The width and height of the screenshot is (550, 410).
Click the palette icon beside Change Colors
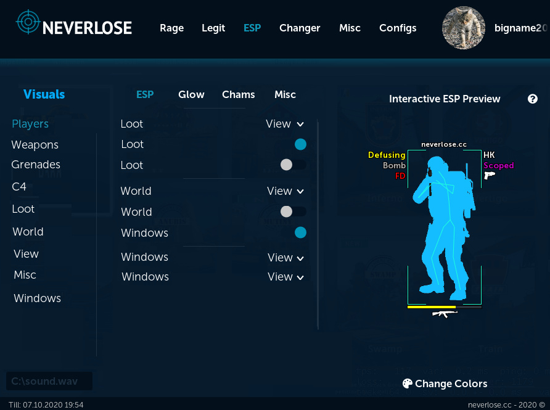(x=407, y=383)
